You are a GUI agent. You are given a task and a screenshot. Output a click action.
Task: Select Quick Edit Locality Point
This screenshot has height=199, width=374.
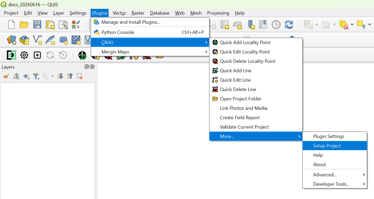click(256, 52)
